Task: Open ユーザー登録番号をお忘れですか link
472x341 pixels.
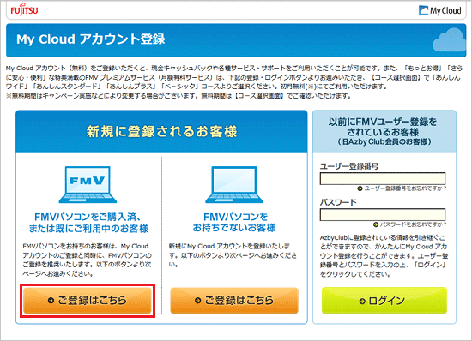Action: (x=402, y=188)
